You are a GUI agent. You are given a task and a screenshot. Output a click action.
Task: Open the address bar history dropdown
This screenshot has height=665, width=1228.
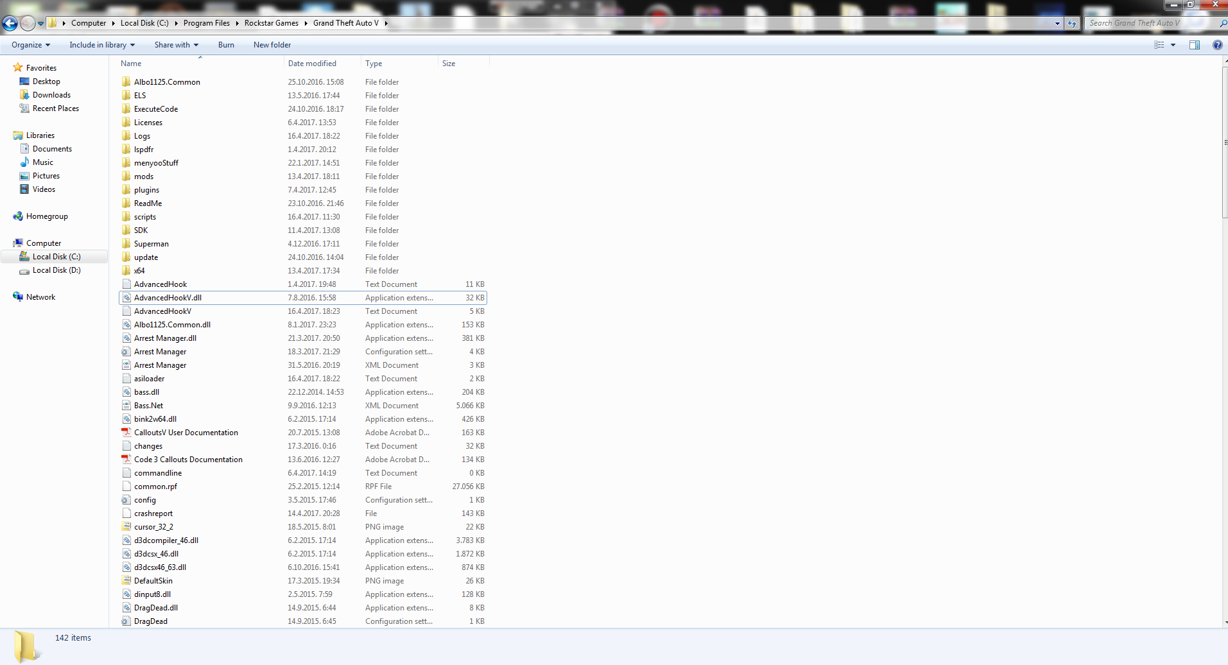(1057, 23)
